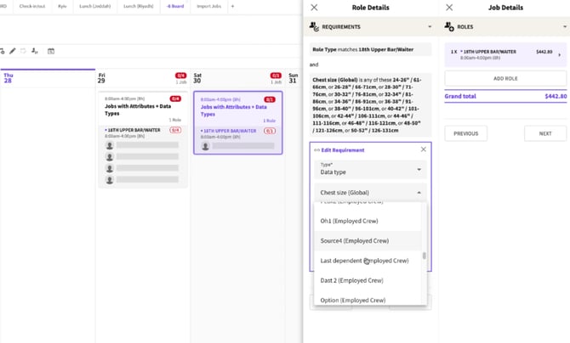The image size is (570, 343).
Task: Click the red 0/1 badge on Saturday header
Action: pos(276,76)
